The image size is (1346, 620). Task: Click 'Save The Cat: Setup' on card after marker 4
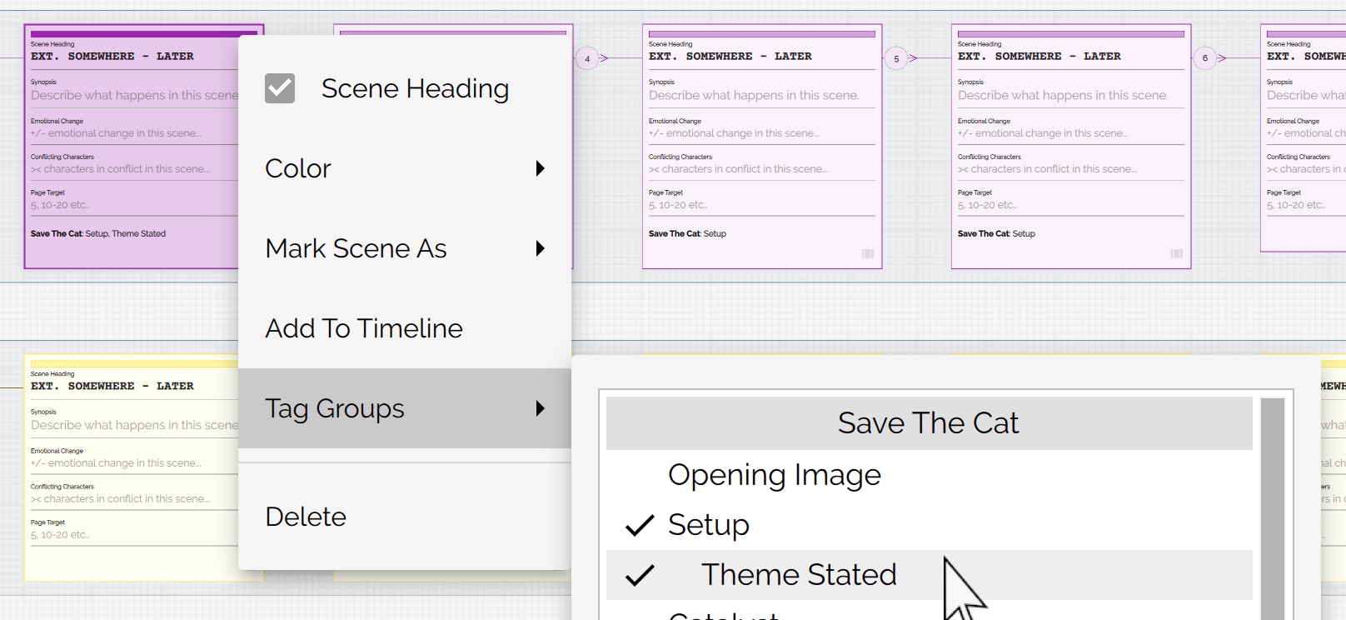click(x=687, y=234)
